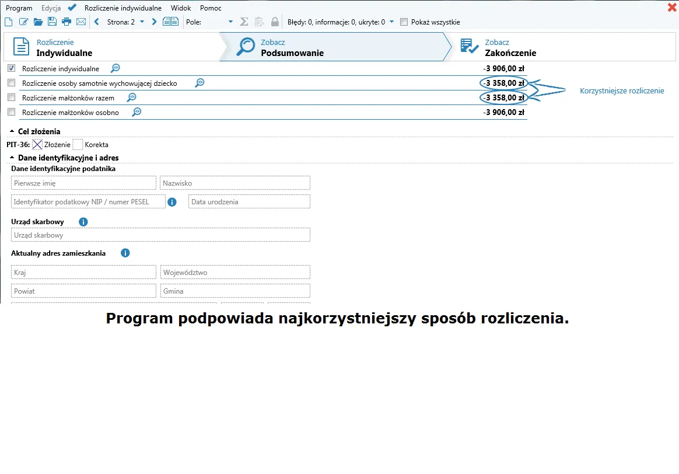Viewport: 679px width, 474px height.
Task: Open a file with the folder icon
Action: pyautogui.click(x=38, y=22)
